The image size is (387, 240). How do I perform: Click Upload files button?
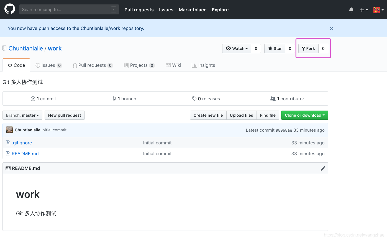tap(241, 115)
